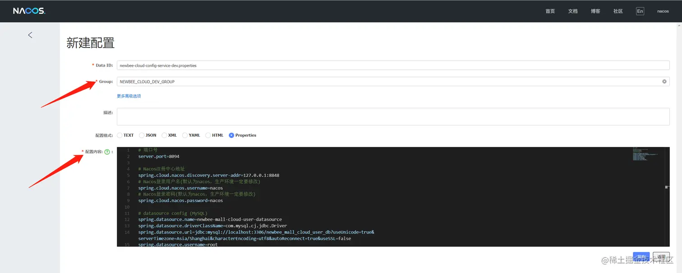Image resolution: width=682 pixels, height=273 pixels.
Task: Open the 博客 menu item
Action: point(595,11)
